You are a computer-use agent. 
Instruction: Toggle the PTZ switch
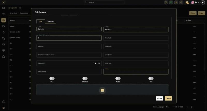point(52,79)
